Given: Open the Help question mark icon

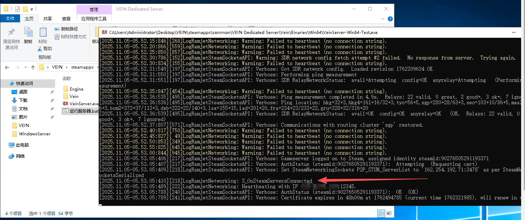Looking at the screenshot, I should click(x=390, y=19).
